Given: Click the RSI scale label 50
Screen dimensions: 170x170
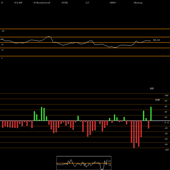Looking at the screenshot, I should click(2, 45).
